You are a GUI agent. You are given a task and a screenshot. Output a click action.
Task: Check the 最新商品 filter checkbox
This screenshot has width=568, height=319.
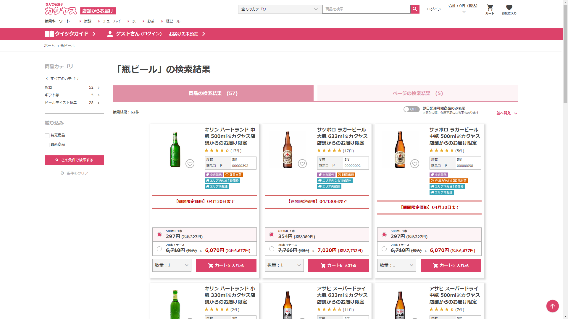(x=47, y=145)
